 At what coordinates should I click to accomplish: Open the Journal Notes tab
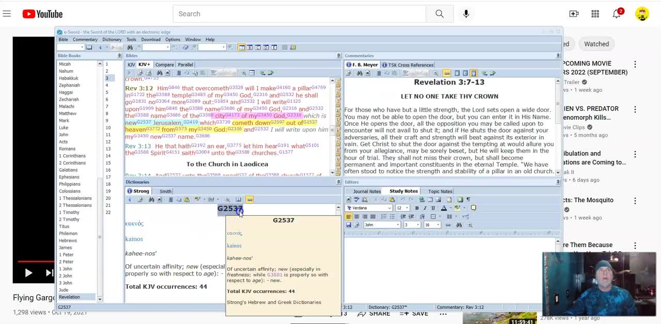coord(367,191)
